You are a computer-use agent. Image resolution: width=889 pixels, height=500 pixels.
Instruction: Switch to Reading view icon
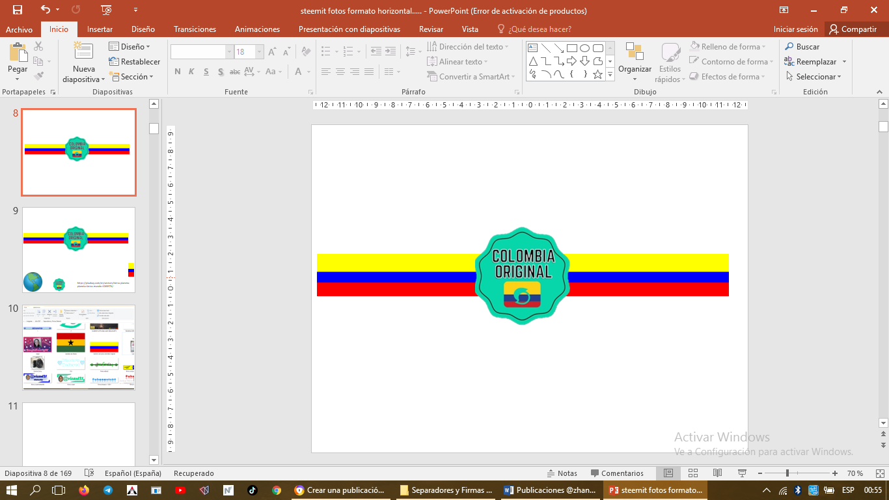point(718,473)
